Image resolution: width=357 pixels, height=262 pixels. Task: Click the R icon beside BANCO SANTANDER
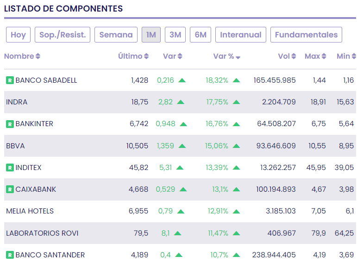(x=10, y=255)
